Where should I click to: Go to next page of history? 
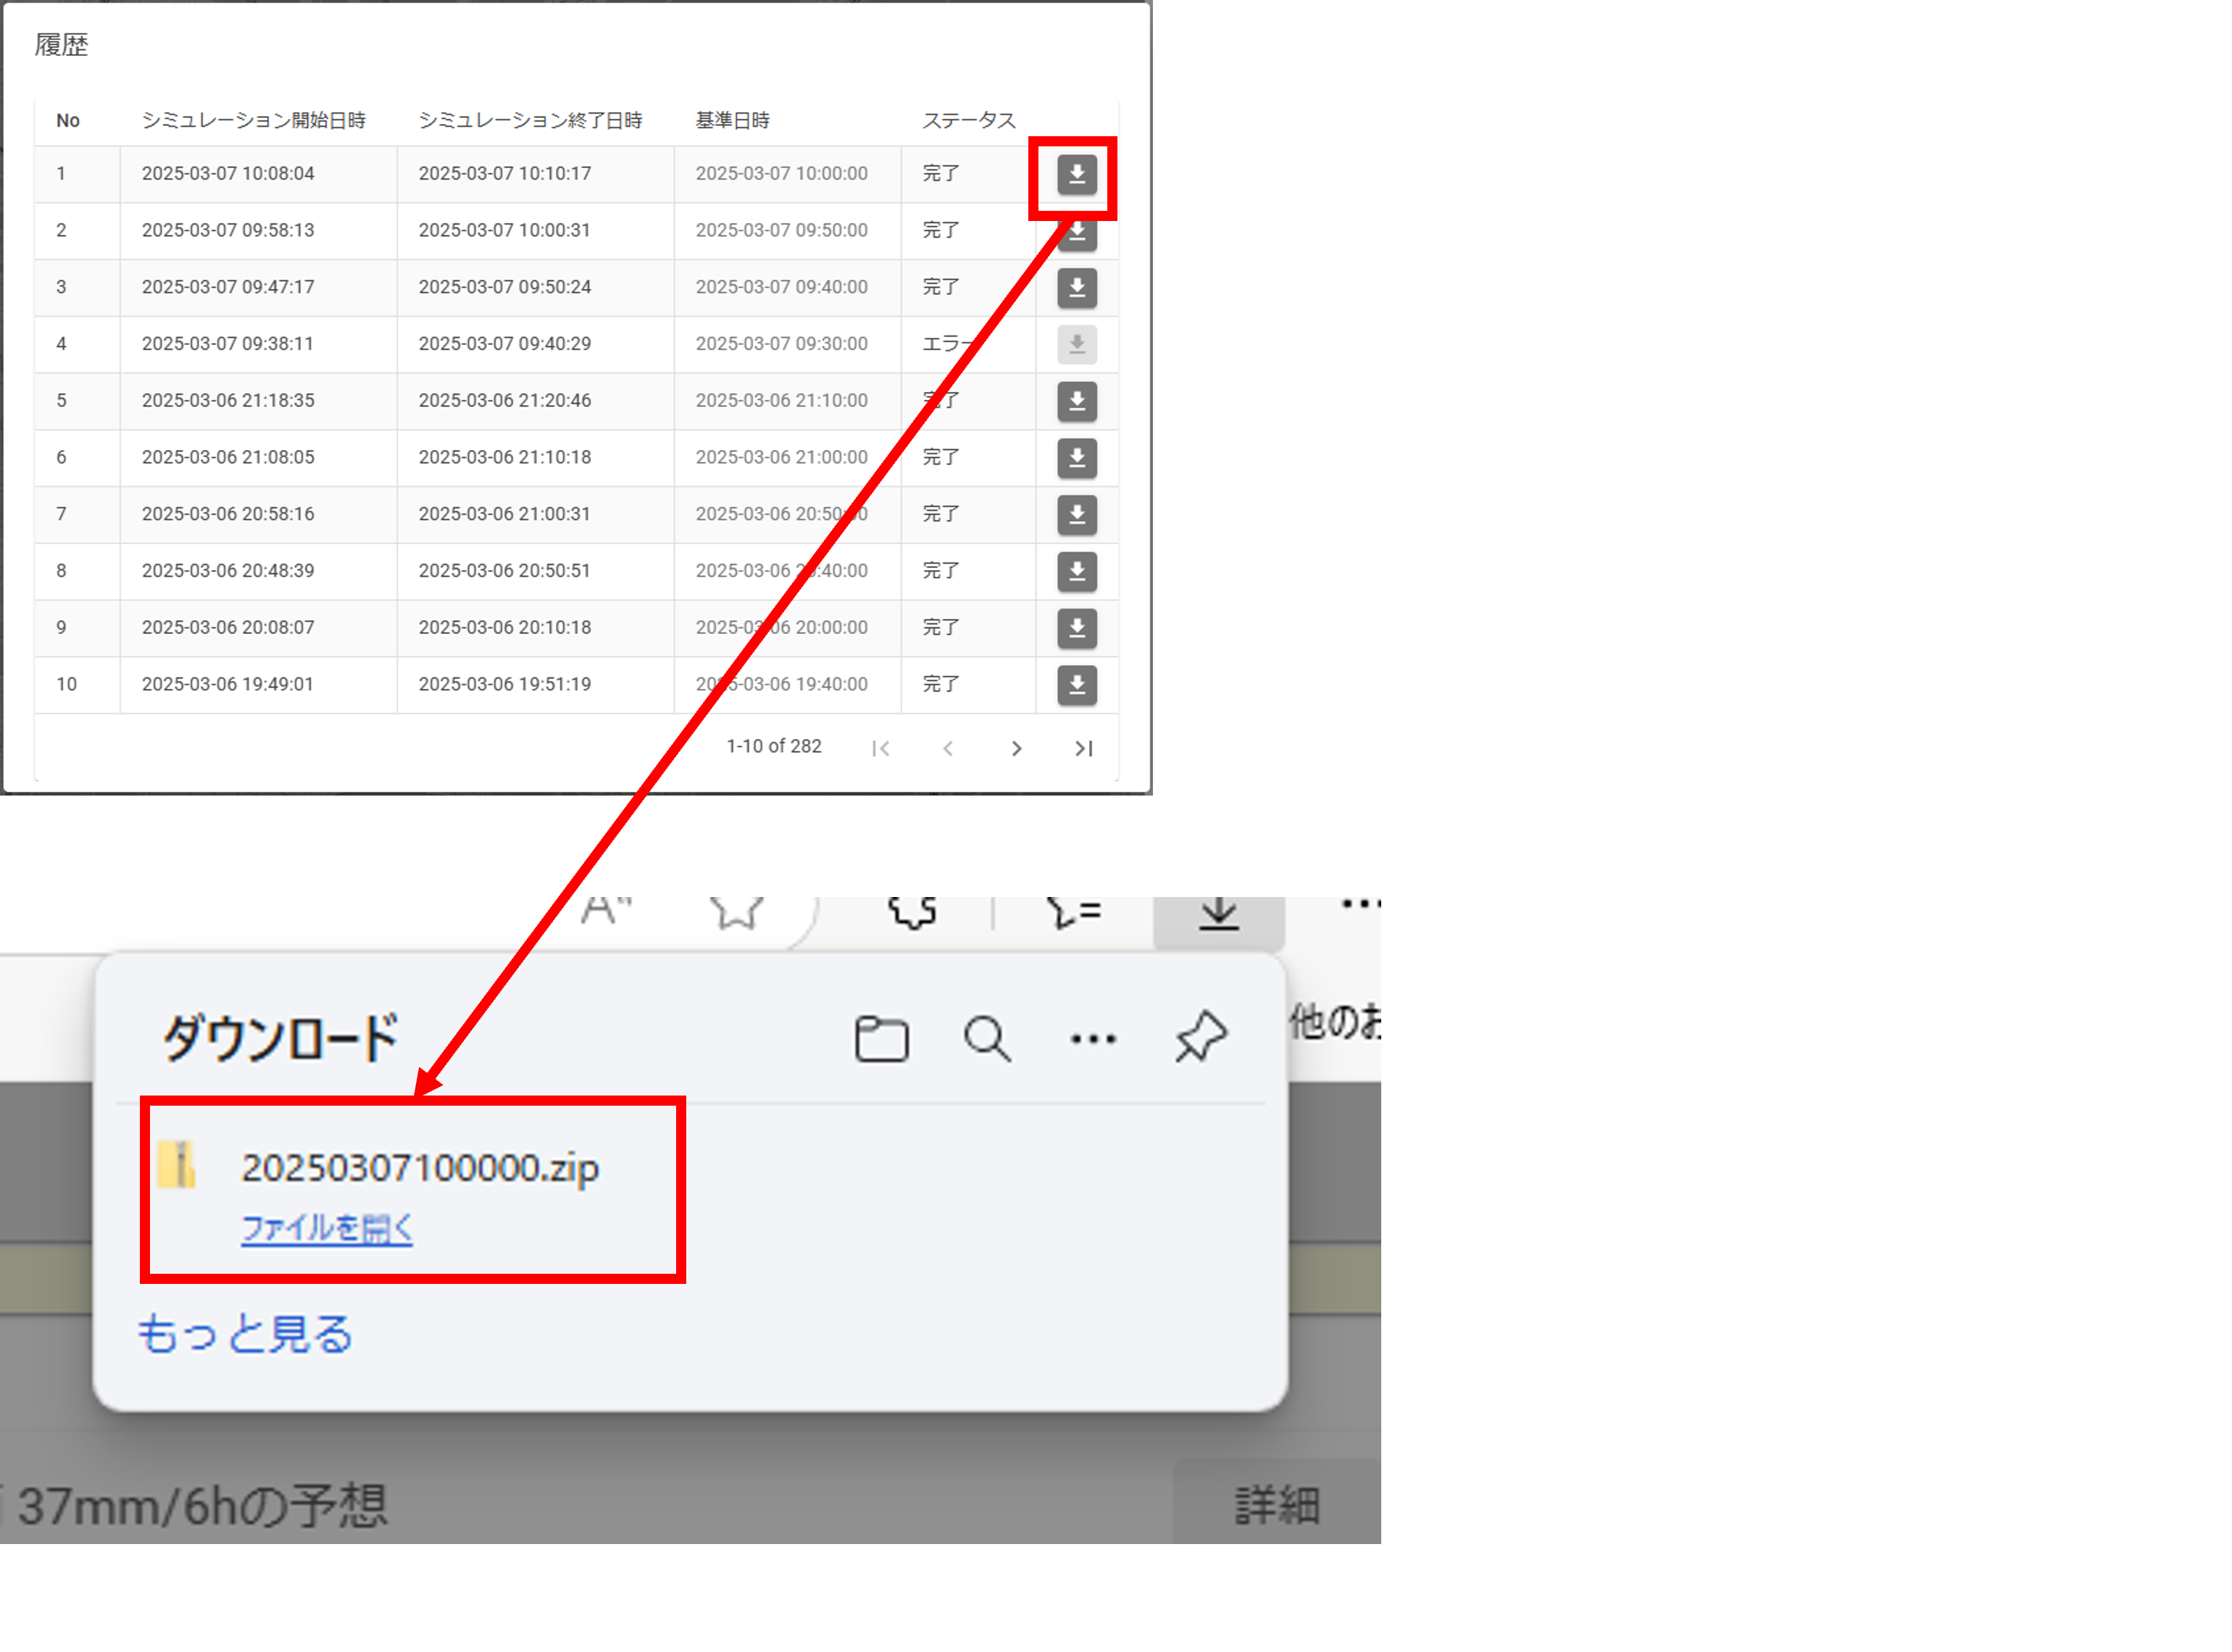point(1016,748)
